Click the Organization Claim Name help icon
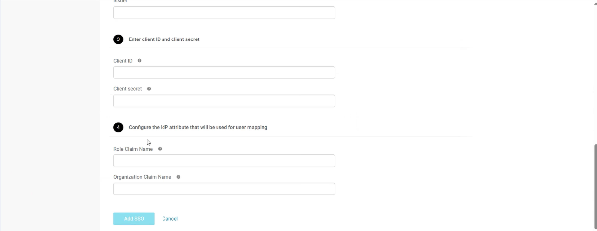 click(178, 177)
